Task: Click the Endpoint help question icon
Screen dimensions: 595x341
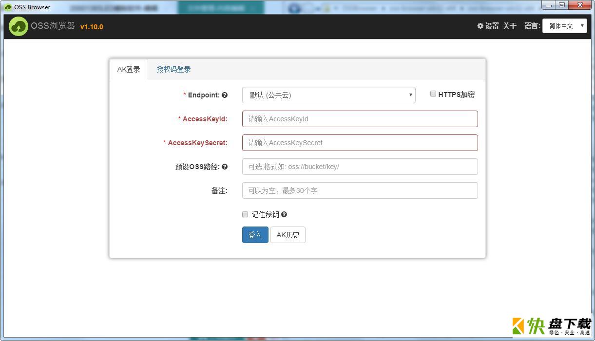Action: point(225,95)
